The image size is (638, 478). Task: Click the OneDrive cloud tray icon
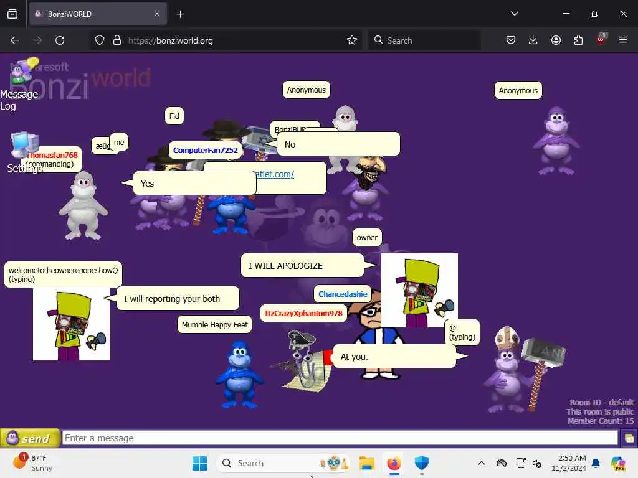click(x=502, y=463)
